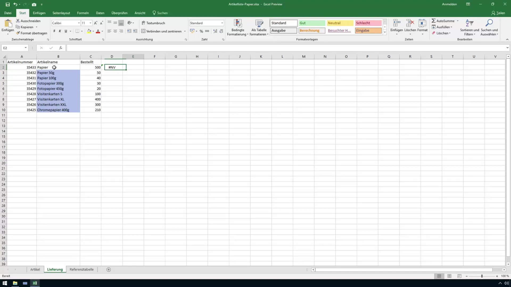Image resolution: width=511 pixels, height=287 pixels.
Task: Click thousands separator 000 icon
Action: point(207,31)
